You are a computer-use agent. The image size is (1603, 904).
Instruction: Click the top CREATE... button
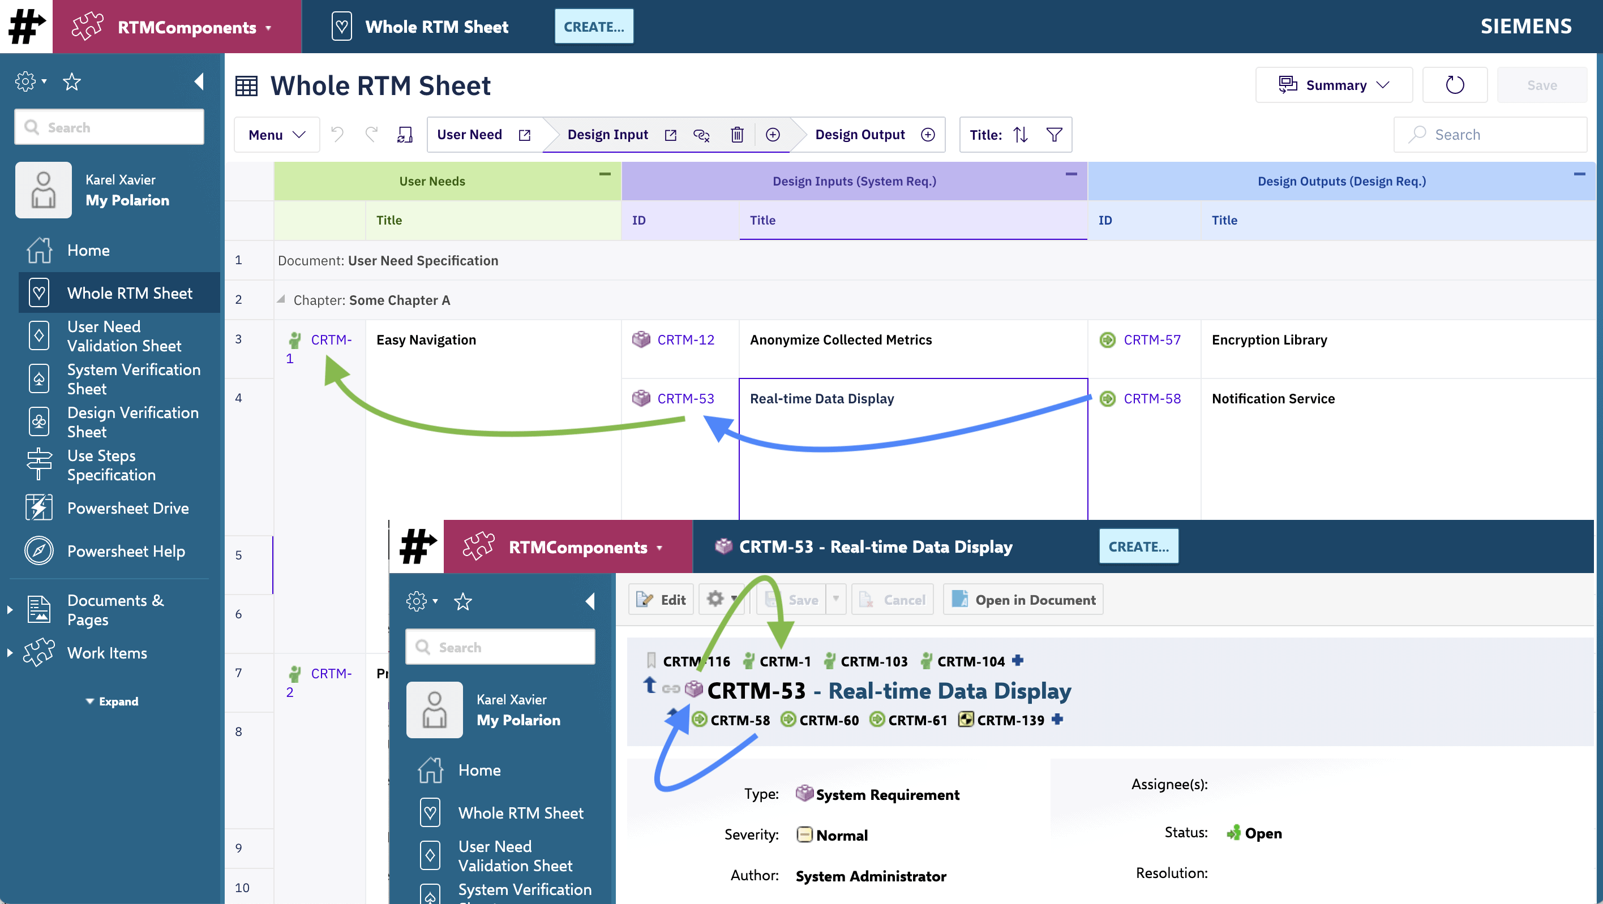(594, 27)
